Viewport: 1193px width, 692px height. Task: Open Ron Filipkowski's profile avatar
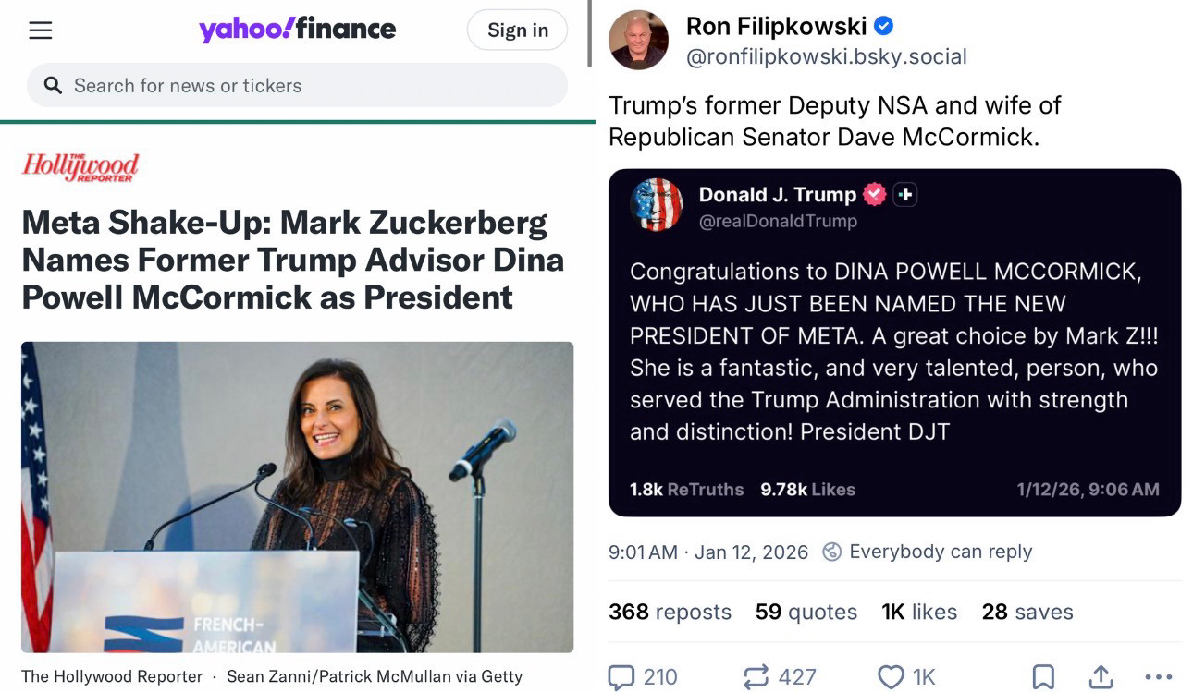[638, 41]
